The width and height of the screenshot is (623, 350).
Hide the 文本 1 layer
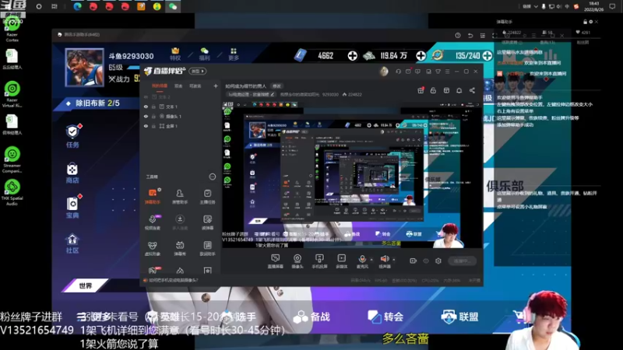coord(146,107)
